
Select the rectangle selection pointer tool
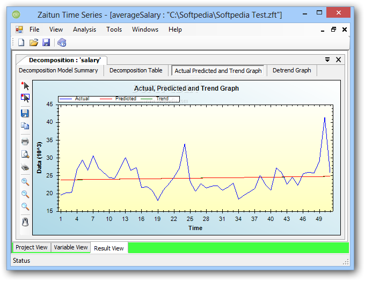tap(25, 98)
